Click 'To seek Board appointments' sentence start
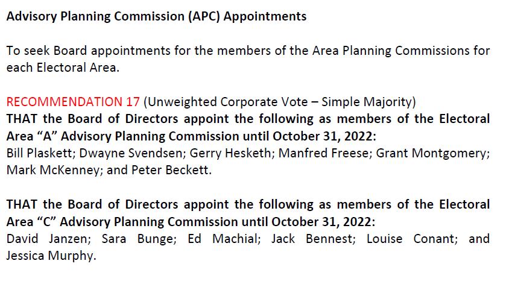The width and height of the screenshot is (509, 287). (x=88, y=51)
